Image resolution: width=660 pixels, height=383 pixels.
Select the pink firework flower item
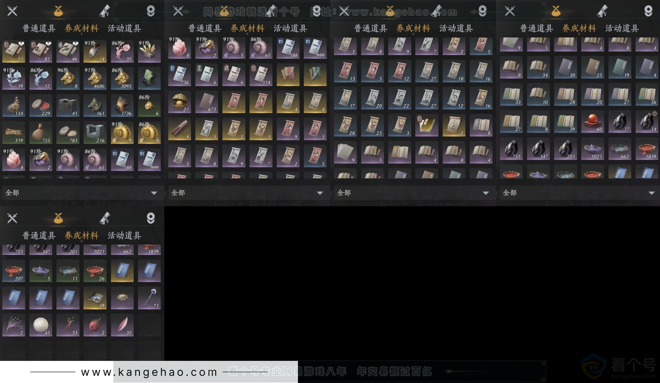pos(14,325)
